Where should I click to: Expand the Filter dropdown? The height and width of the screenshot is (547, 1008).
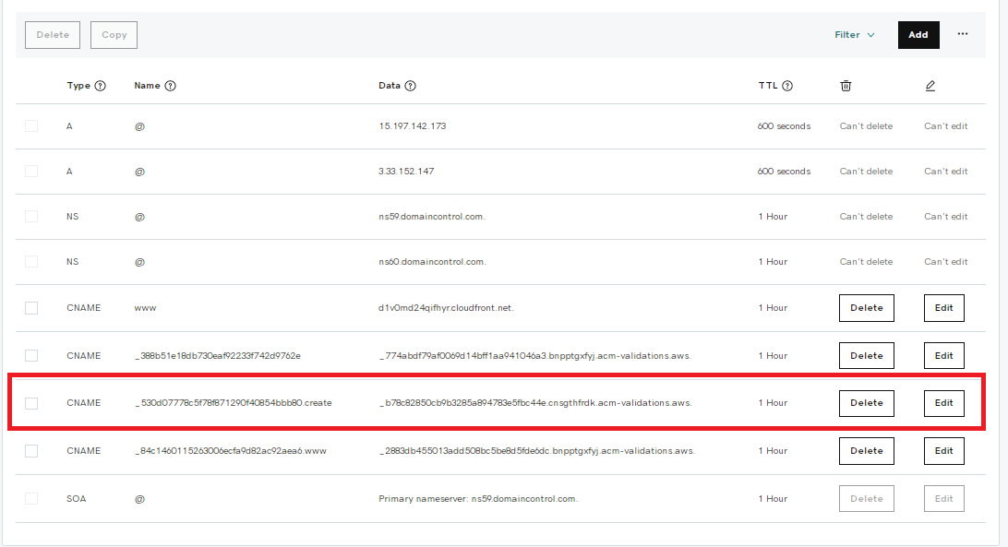(855, 35)
